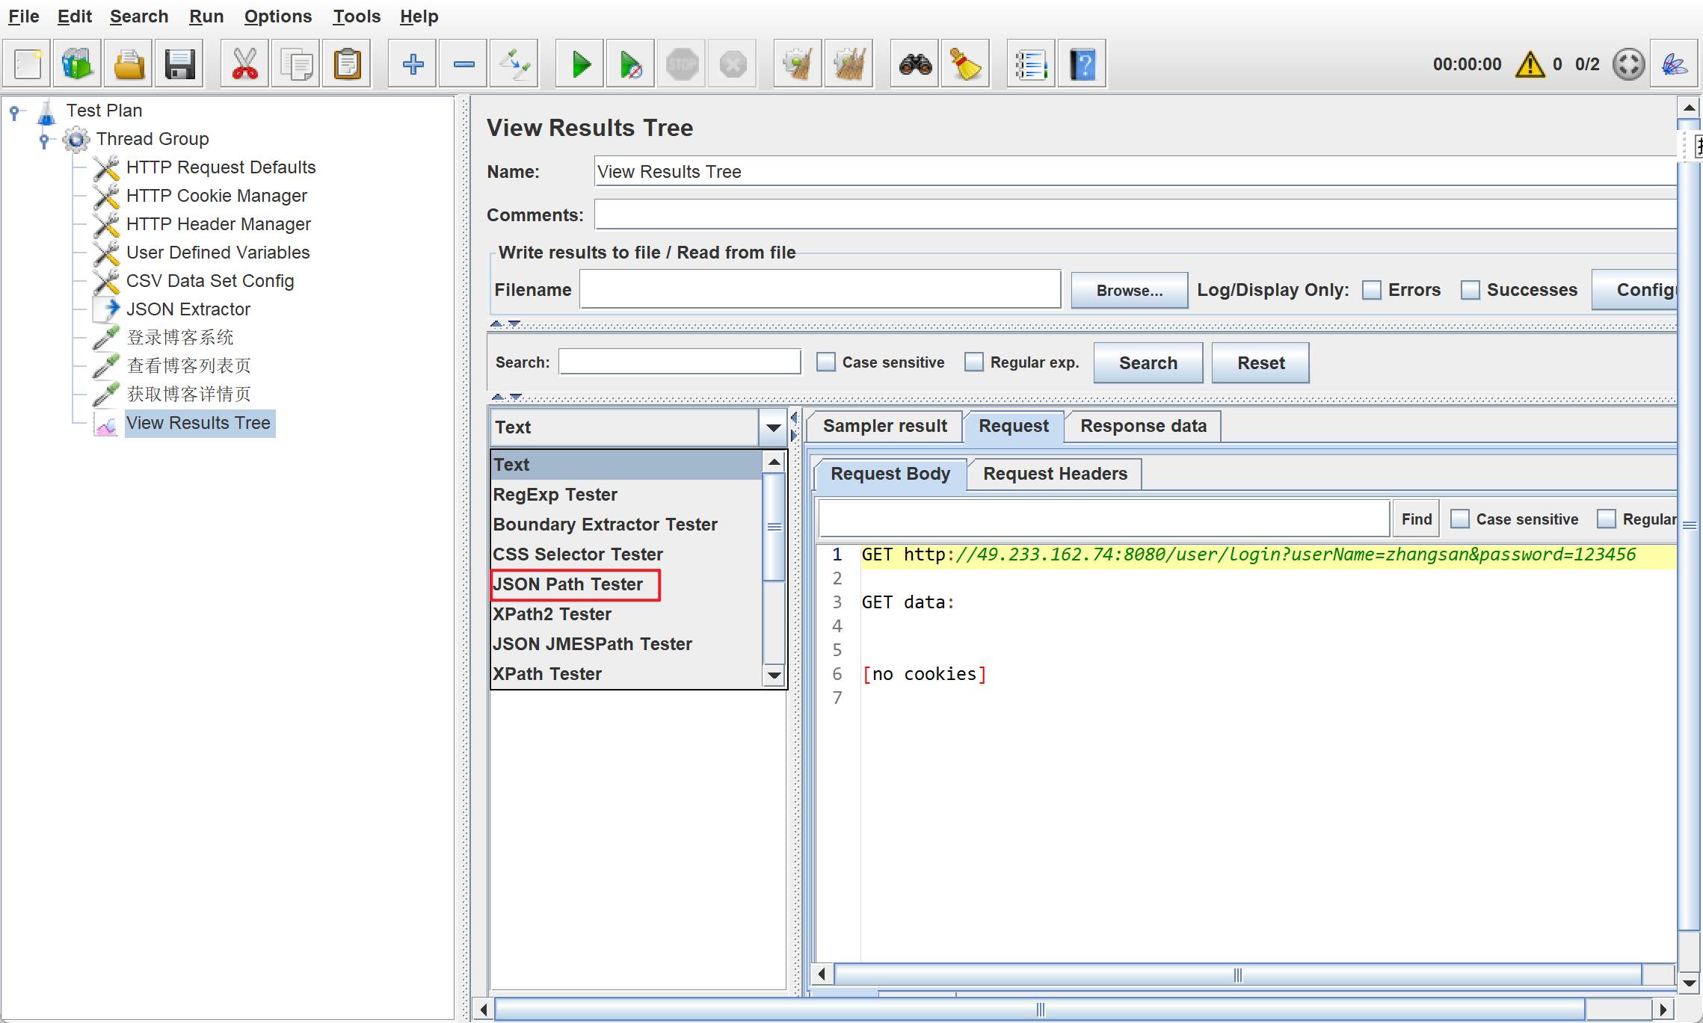Screen dimensions: 1703x1023
Task: Click the yellow warning triangle log icon
Action: (x=1530, y=65)
